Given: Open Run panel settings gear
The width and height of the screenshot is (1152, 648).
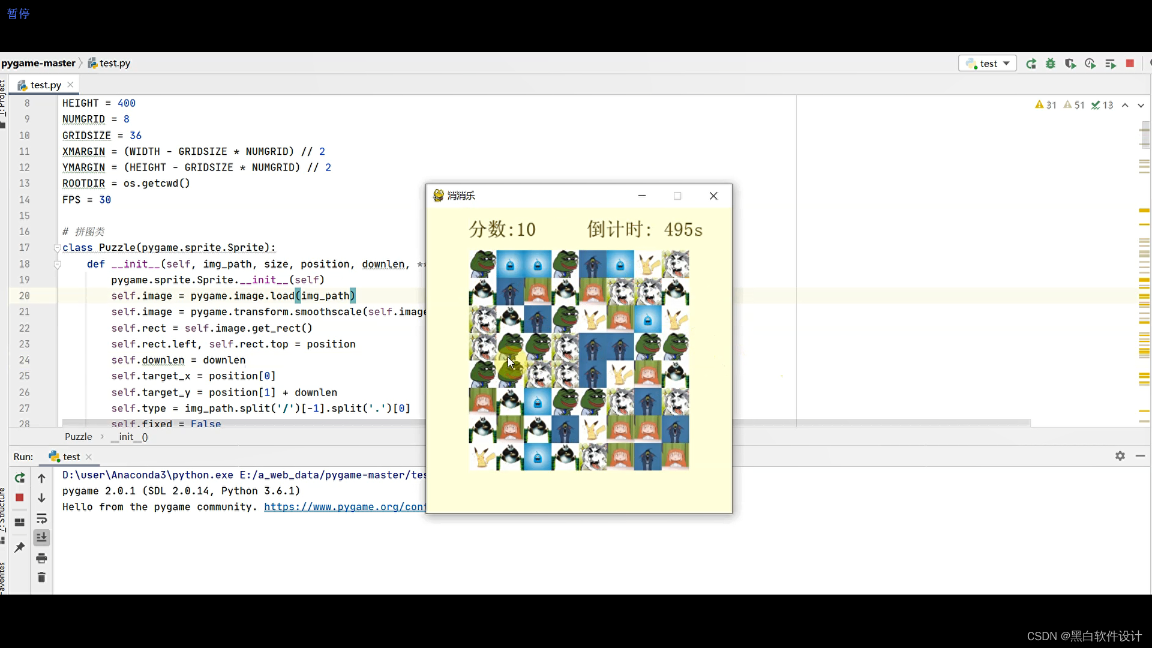Looking at the screenshot, I should click(1120, 456).
